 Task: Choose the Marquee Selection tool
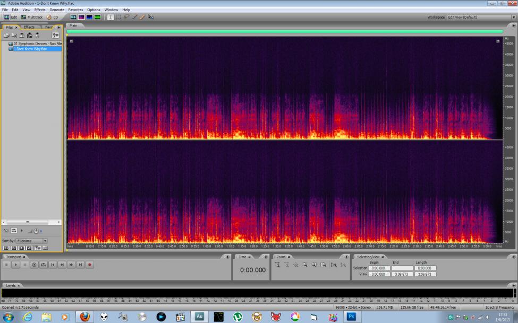118,17
